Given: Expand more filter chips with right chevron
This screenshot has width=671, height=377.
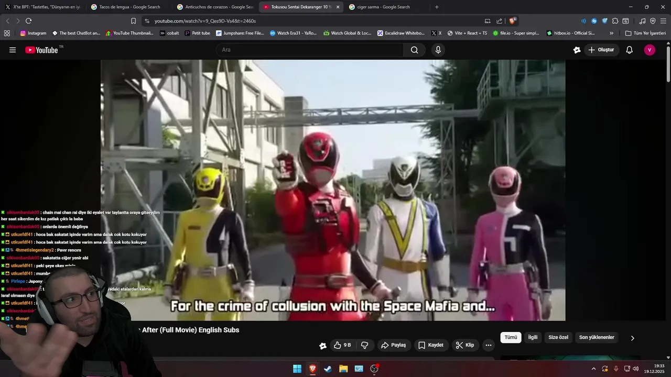Looking at the screenshot, I should 632,338.
